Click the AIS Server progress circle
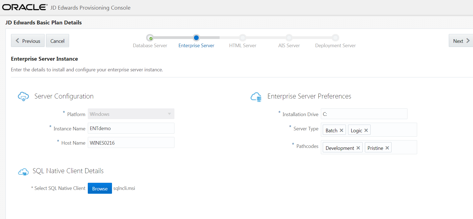The width and height of the screenshot is (473, 219). (x=289, y=38)
